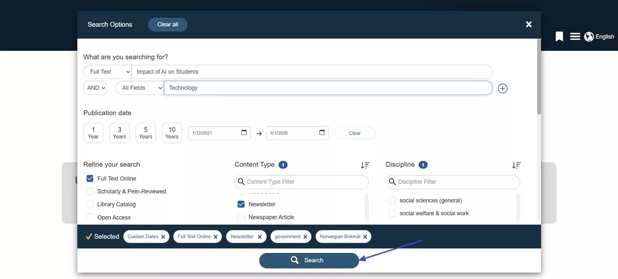
Task: Click the globe icon next to English
Action: (x=589, y=36)
